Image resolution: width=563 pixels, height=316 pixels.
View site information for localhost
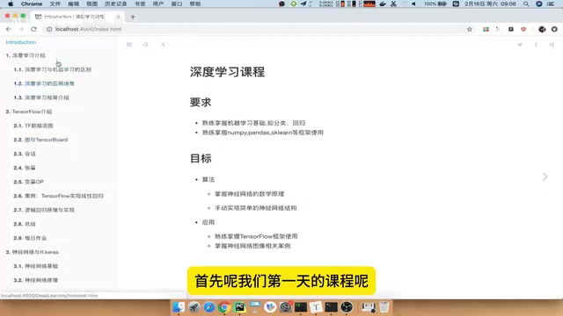pos(49,29)
